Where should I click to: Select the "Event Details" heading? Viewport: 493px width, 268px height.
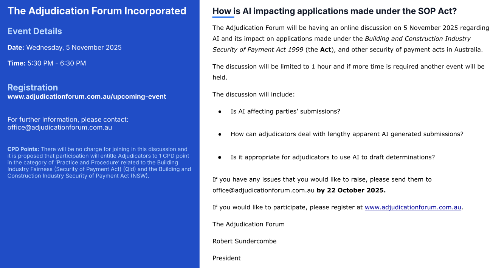35,31
